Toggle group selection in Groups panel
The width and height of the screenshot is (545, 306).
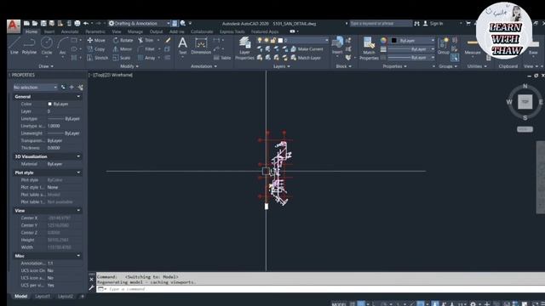pos(455,57)
